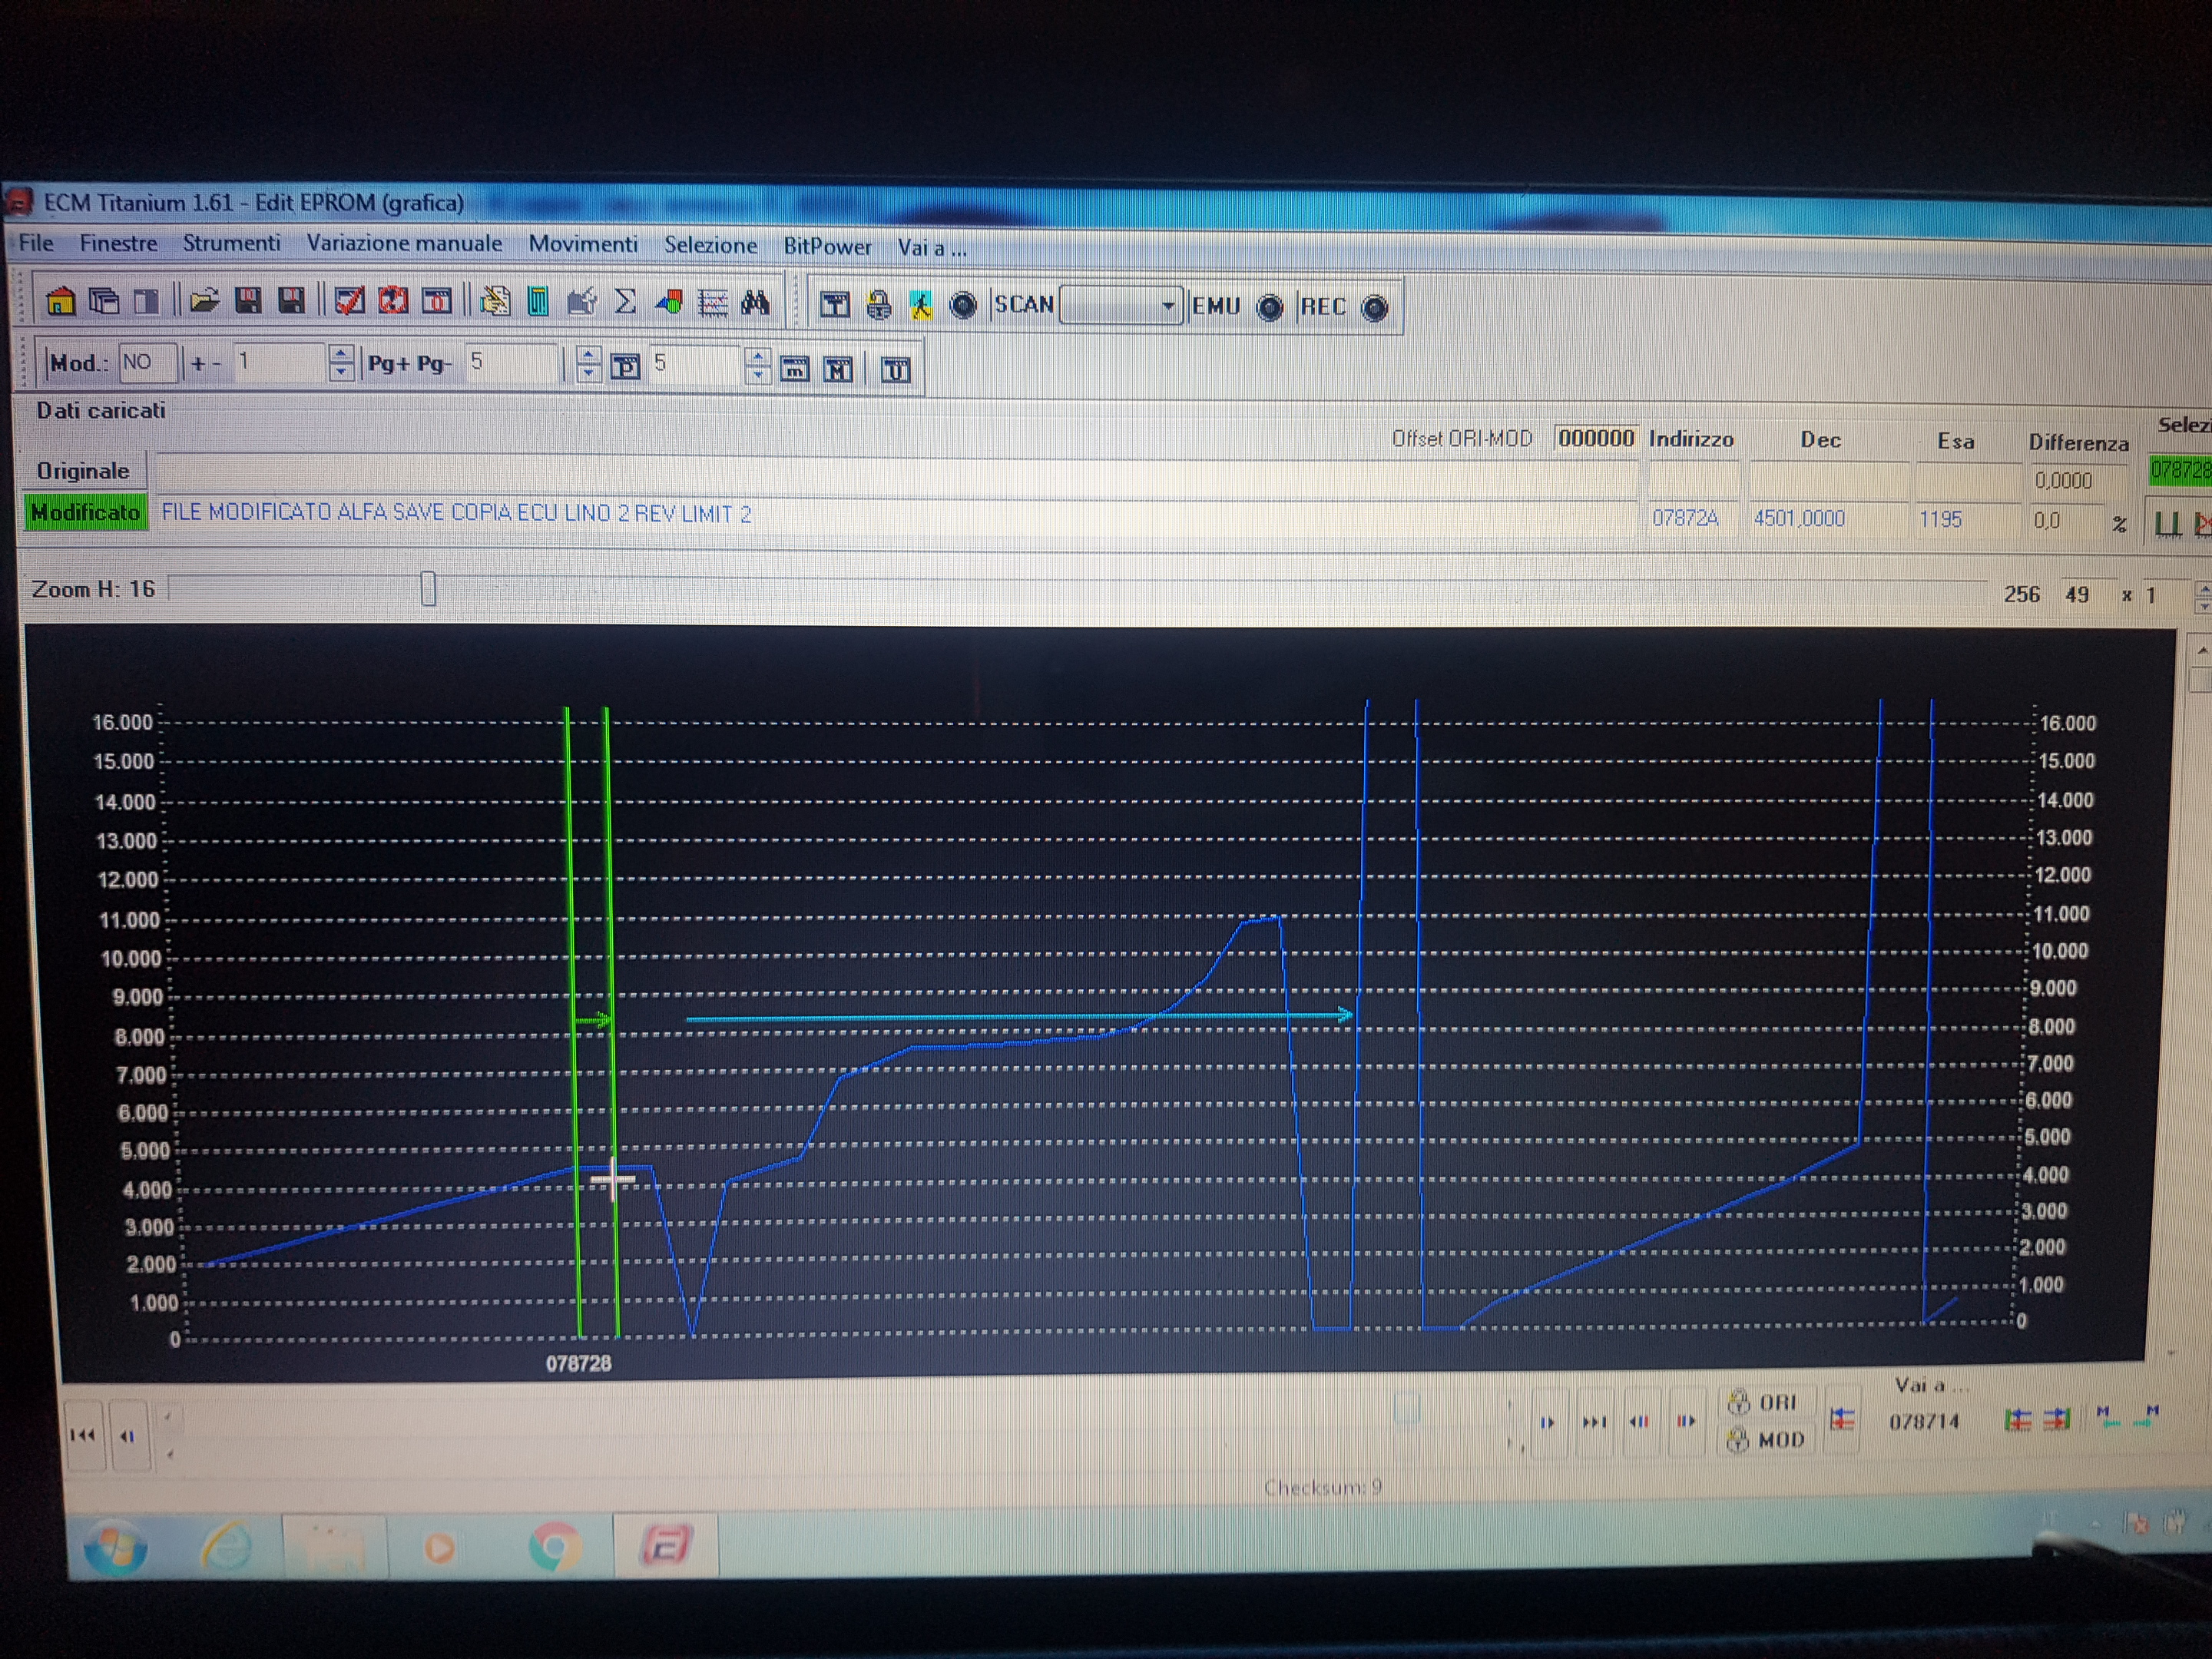Click the Modificato green label button

click(85, 512)
